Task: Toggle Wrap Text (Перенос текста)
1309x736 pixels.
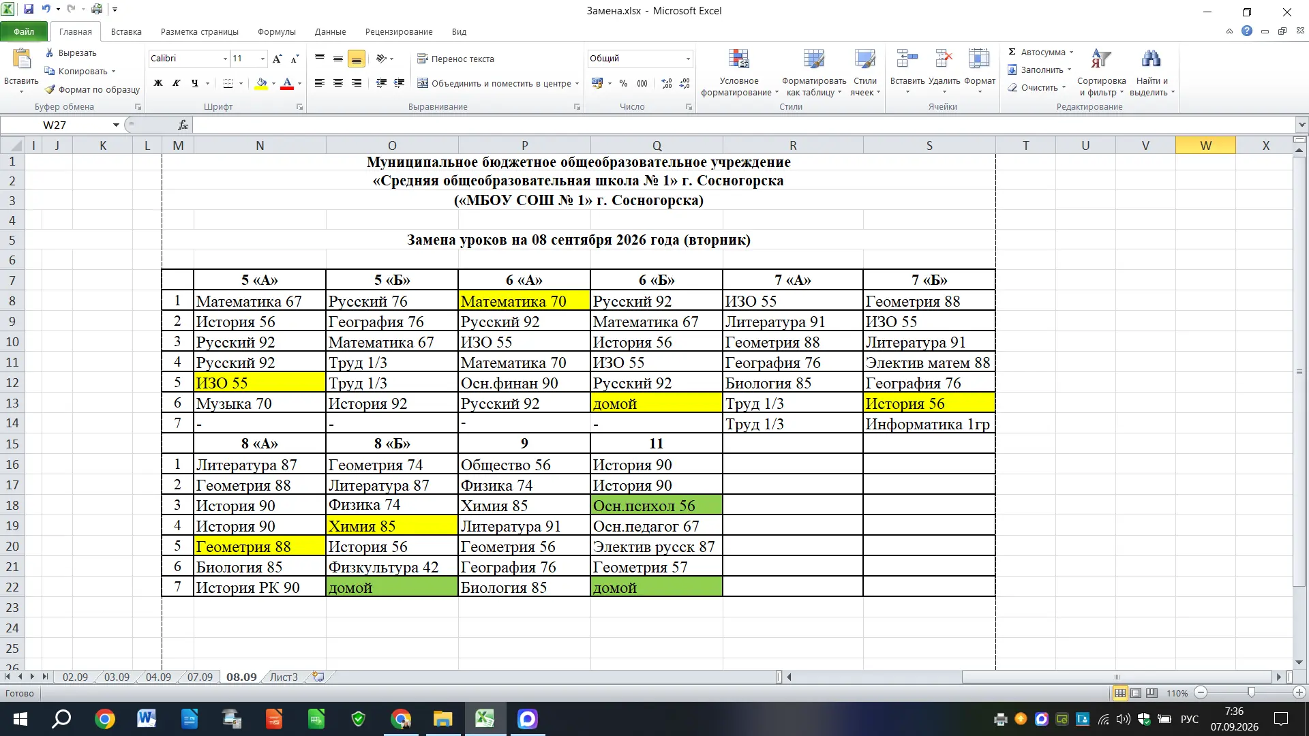Action: (455, 59)
